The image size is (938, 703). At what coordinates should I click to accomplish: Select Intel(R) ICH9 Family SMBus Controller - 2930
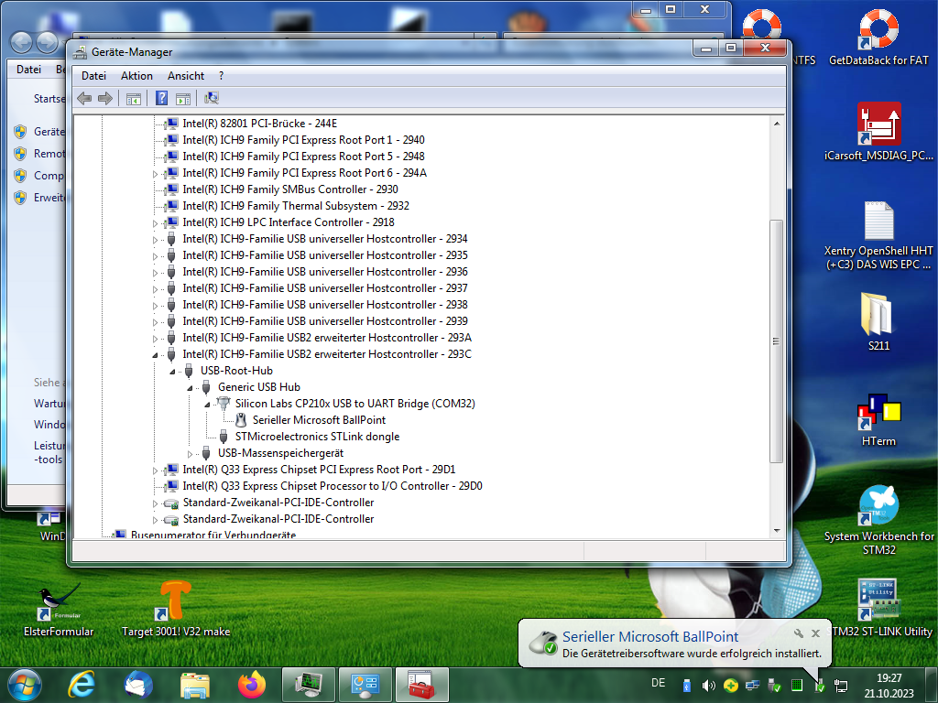click(x=290, y=189)
